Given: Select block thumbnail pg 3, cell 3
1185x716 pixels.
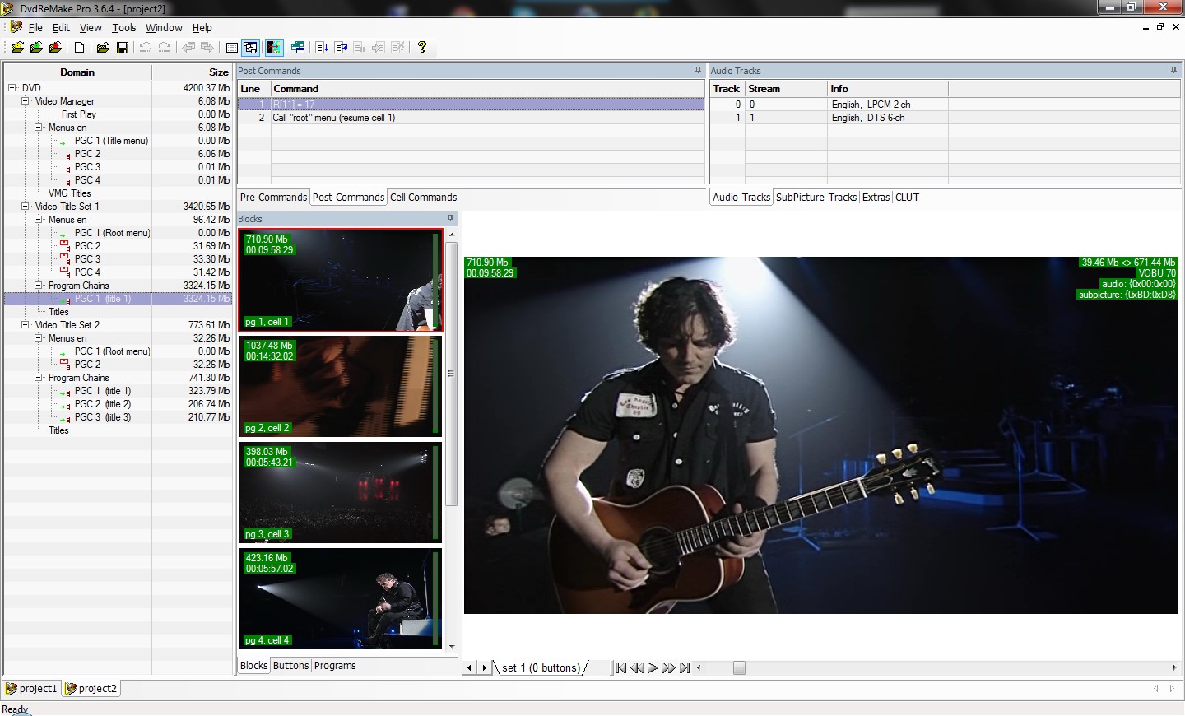Looking at the screenshot, I should pyautogui.click(x=341, y=492).
